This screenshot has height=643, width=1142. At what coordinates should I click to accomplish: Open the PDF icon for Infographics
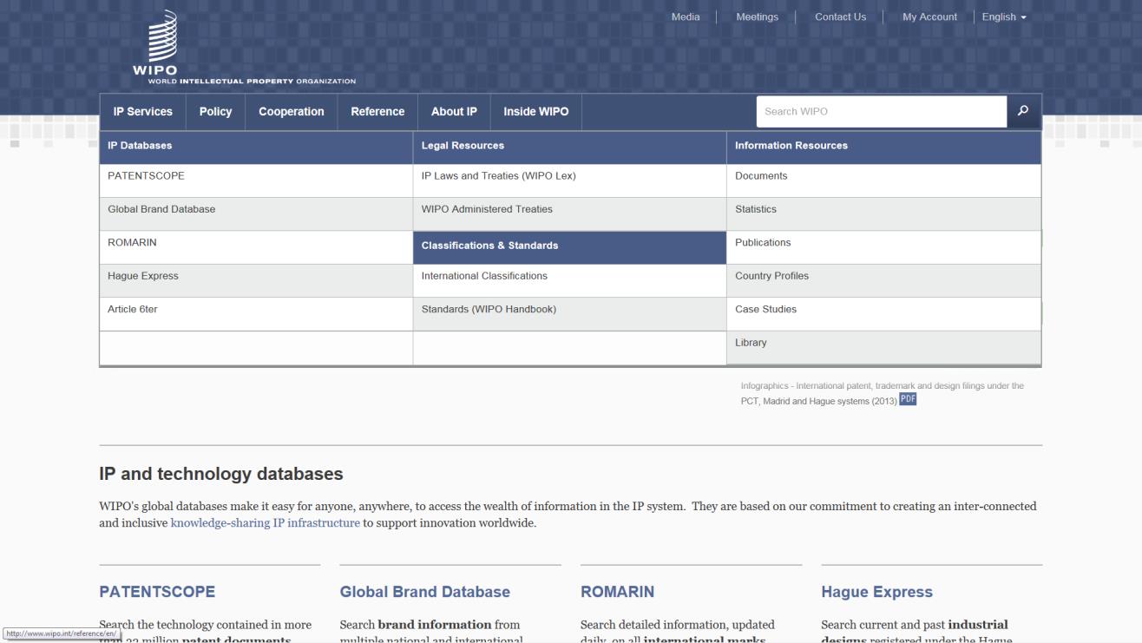click(x=908, y=399)
